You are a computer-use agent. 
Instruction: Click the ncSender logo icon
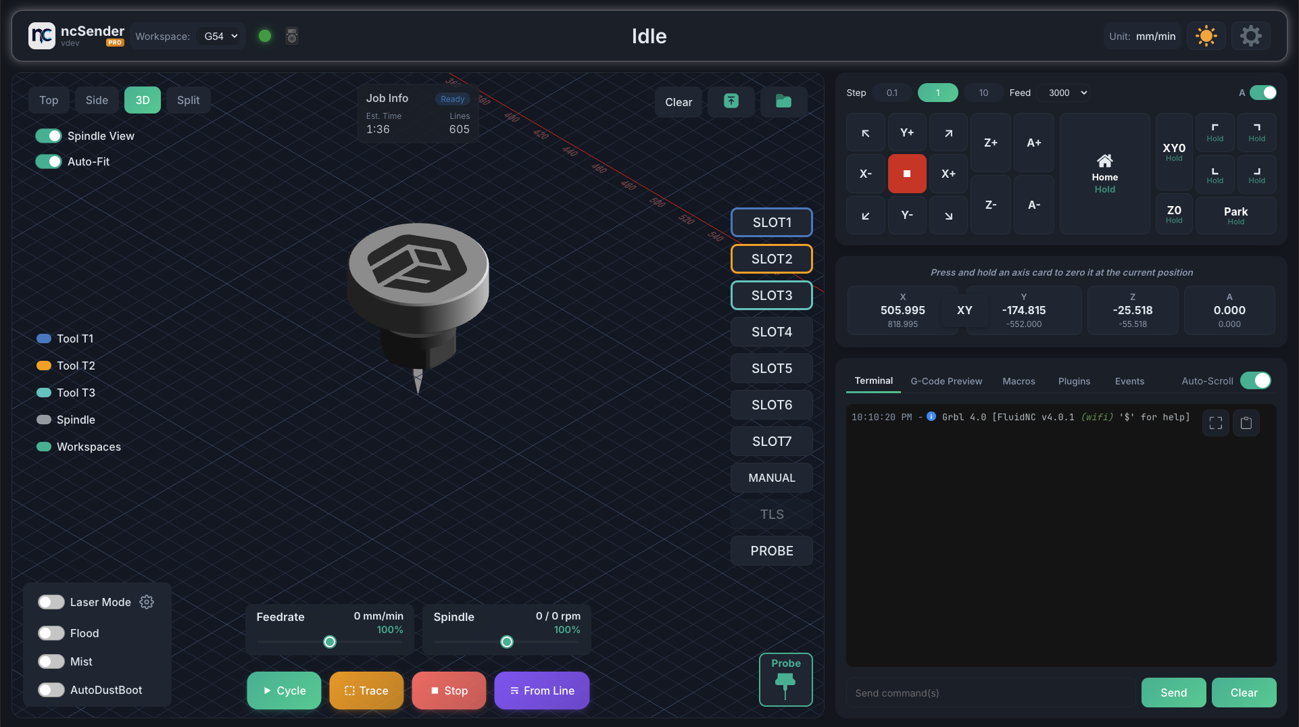[42, 36]
